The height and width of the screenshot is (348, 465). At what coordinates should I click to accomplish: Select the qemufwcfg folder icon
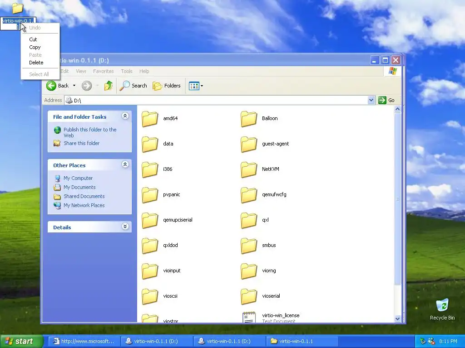point(248,195)
